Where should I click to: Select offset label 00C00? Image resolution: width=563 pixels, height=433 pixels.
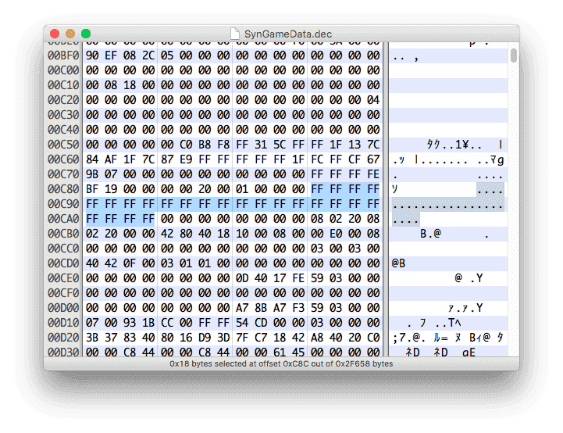(63, 70)
